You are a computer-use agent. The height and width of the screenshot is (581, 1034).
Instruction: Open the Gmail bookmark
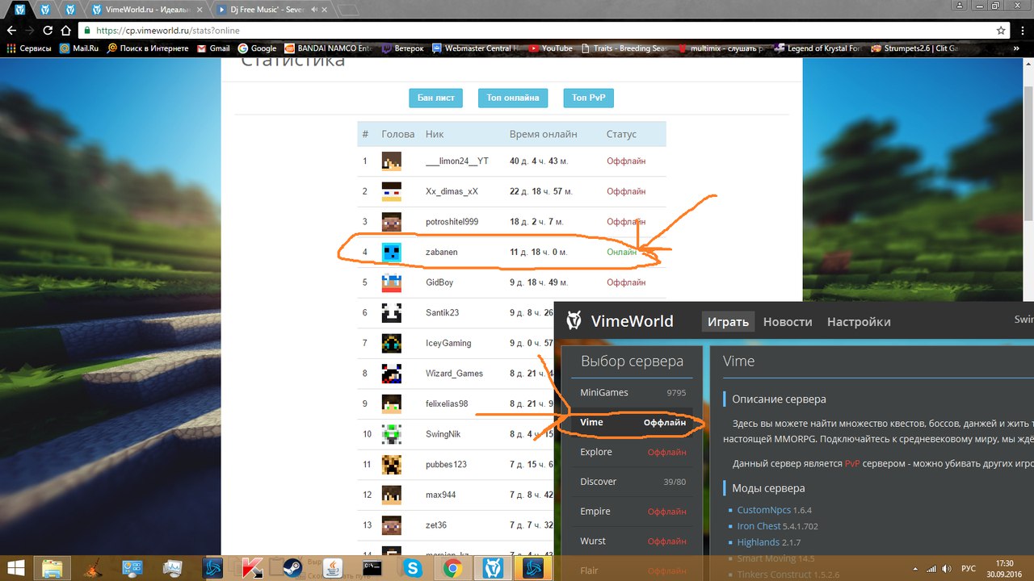coord(212,48)
